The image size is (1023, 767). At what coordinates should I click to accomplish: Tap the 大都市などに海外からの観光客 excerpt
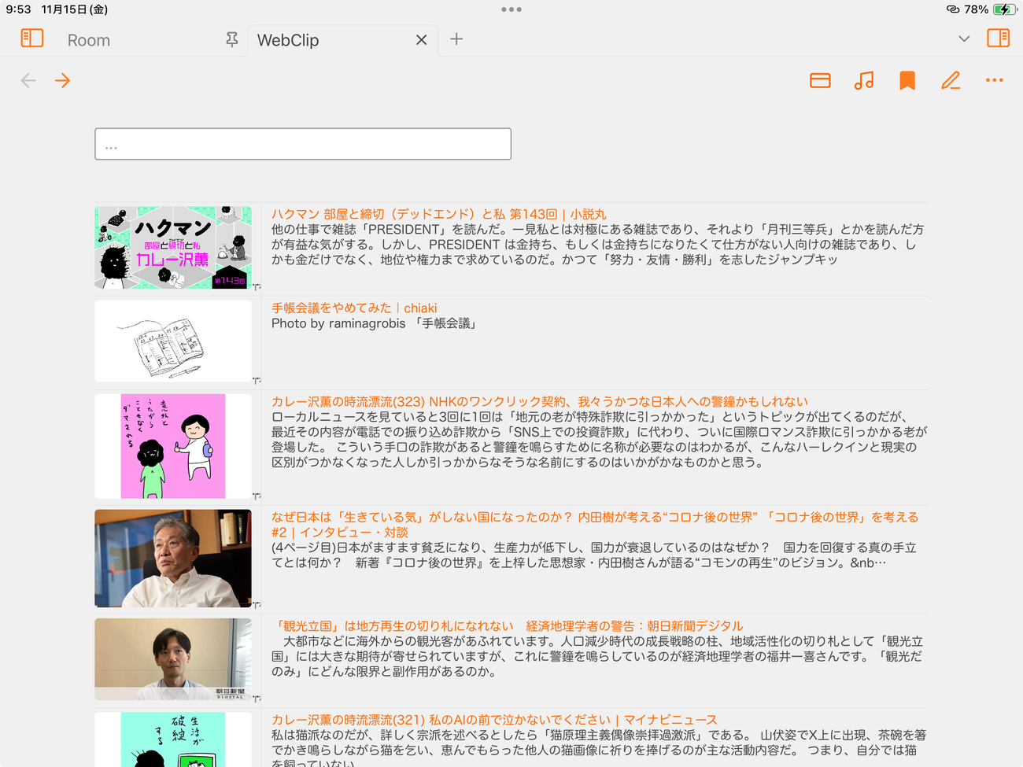pyautogui.click(x=597, y=657)
